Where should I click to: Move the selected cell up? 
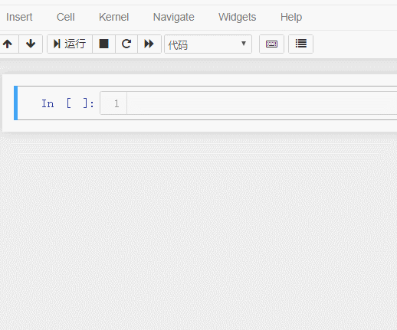coord(8,44)
